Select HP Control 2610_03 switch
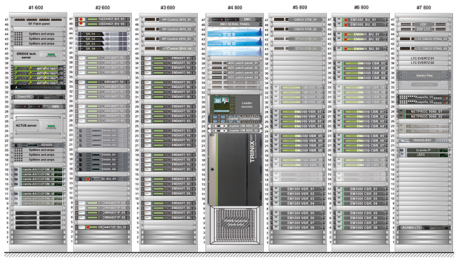The height and width of the screenshot is (264, 459). (169, 39)
